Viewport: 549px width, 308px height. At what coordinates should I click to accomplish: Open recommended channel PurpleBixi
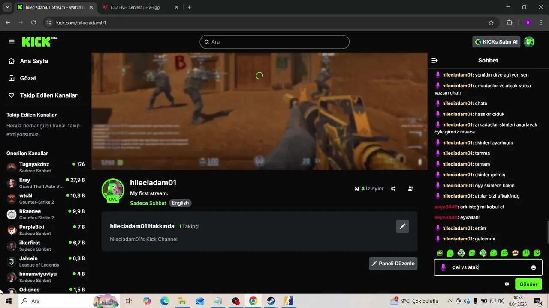(46, 230)
